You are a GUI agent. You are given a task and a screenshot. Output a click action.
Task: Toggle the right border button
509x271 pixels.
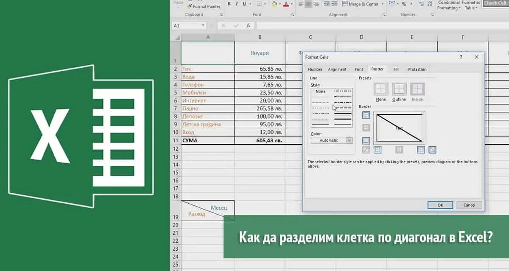421,149
